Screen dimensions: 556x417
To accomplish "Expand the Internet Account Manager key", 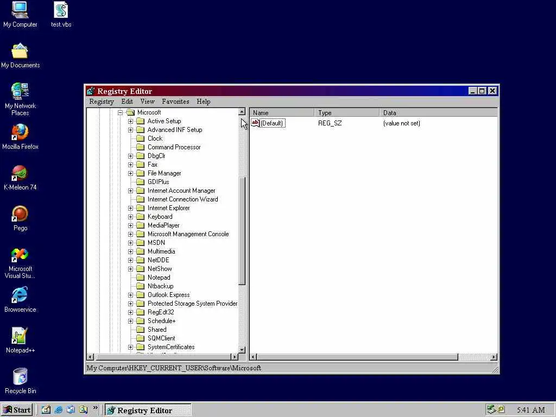I will pyautogui.click(x=130, y=191).
